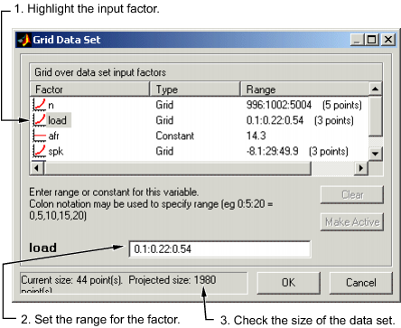Image resolution: width=401 pixels, height=328 pixels.
Task: Click the right arrow of the horizontal scrollbar
Action: pyautogui.click(x=361, y=168)
